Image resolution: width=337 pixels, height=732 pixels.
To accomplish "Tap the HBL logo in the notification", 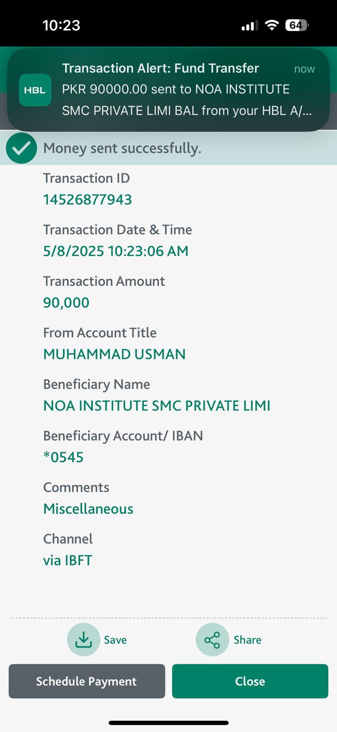I will (x=35, y=90).
